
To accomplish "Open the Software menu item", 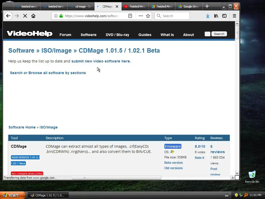I will 89,35.
